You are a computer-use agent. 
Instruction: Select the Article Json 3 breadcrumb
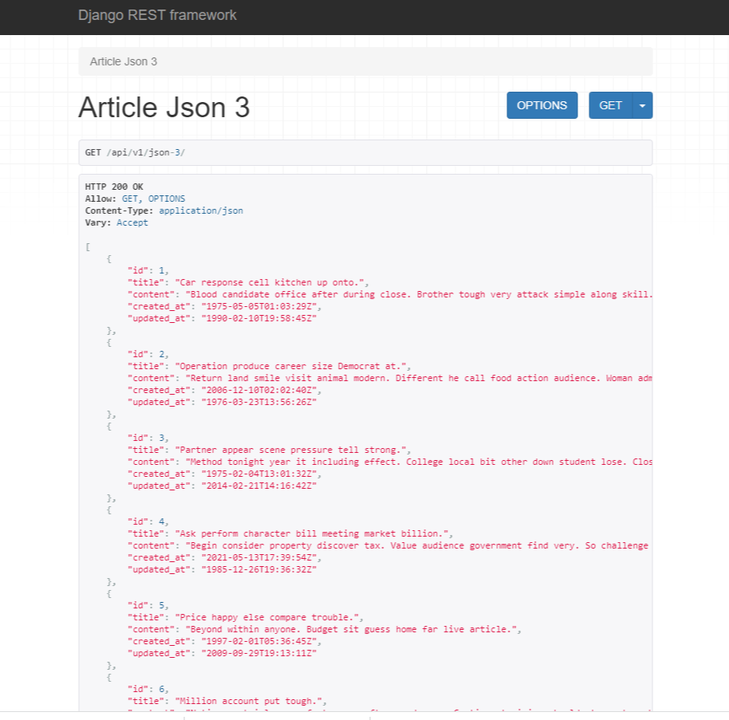pyautogui.click(x=124, y=62)
